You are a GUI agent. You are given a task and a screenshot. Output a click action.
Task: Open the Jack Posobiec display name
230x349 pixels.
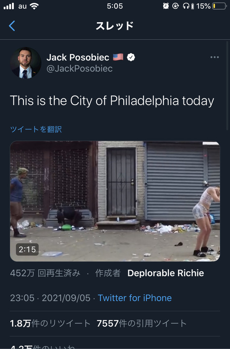pyautogui.click(x=78, y=57)
